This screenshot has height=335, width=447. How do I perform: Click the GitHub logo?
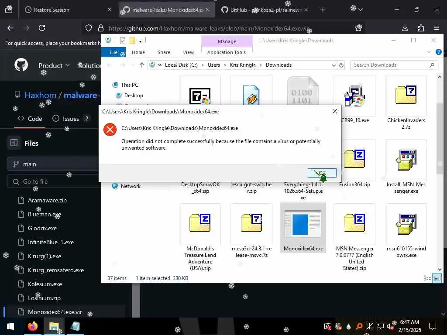pyautogui.click(x=21, y=65)
